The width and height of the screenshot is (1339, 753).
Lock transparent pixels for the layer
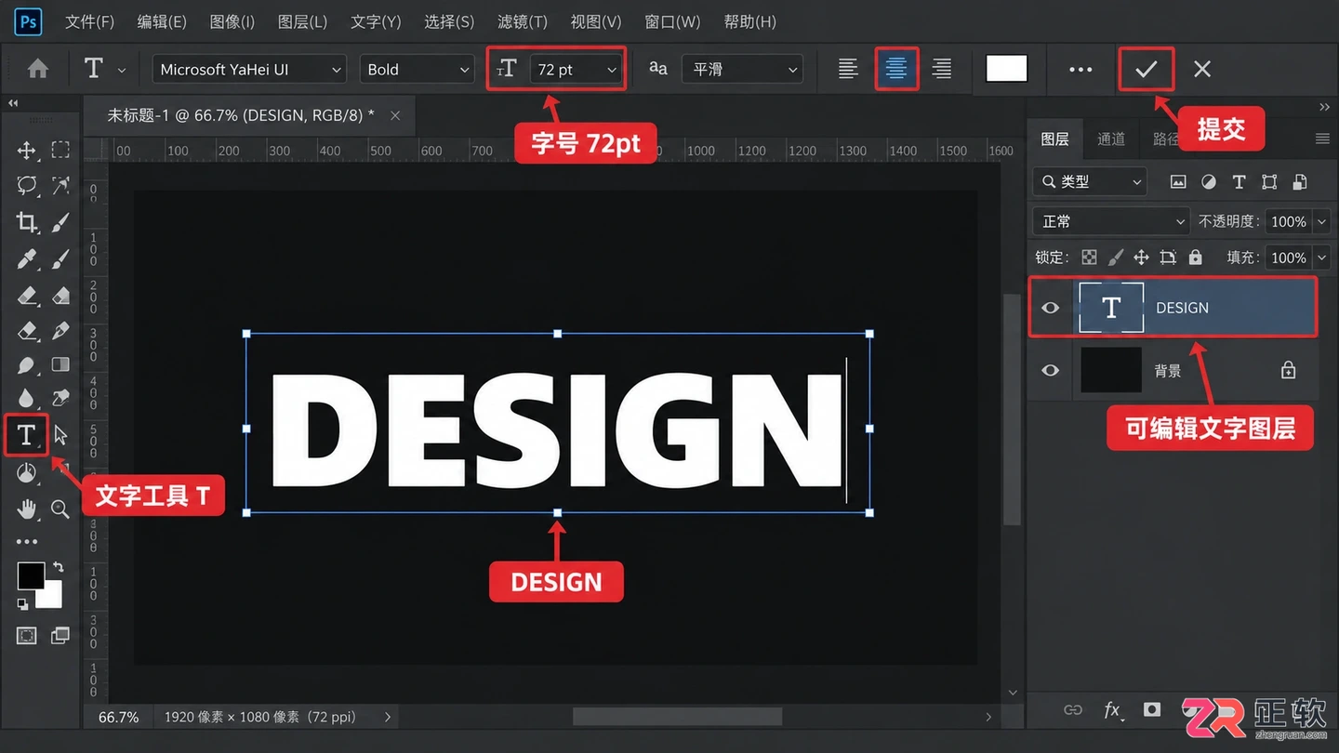(x=1090, y=258)
